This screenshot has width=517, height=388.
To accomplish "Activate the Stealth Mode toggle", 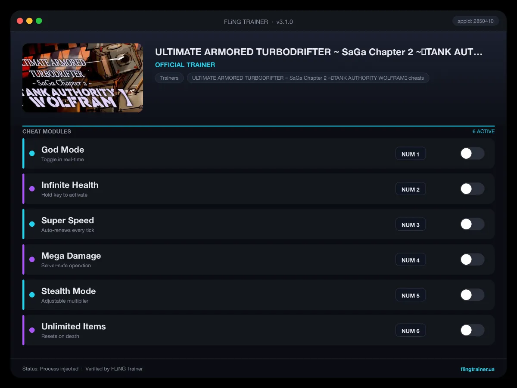I will click(x=472, y=295).
